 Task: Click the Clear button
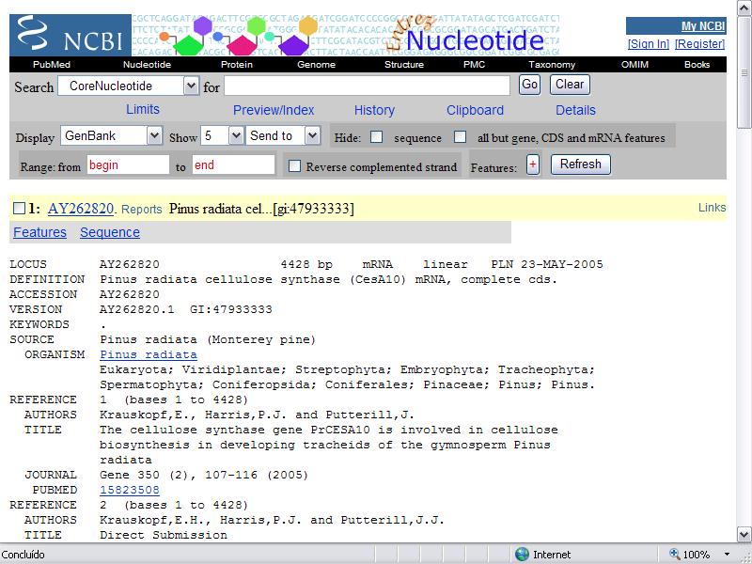point(570,85)
